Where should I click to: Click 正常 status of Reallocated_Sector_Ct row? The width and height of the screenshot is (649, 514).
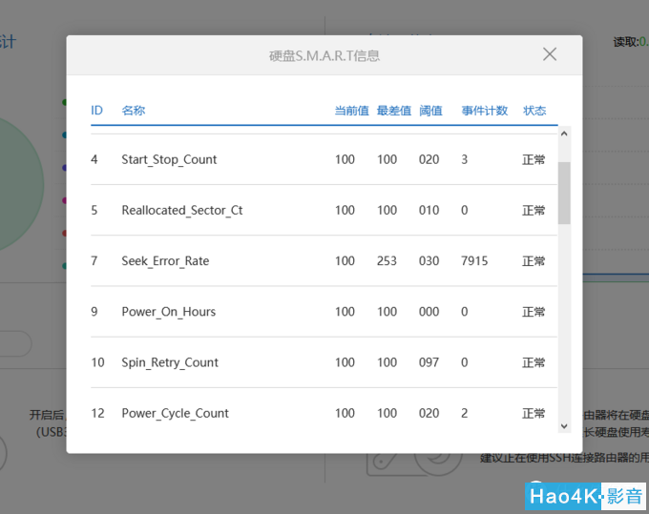click(x=534, y=211)
